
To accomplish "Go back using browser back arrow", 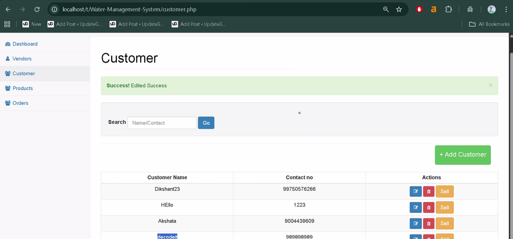I will pyautogui.click(x=8, y=10).
